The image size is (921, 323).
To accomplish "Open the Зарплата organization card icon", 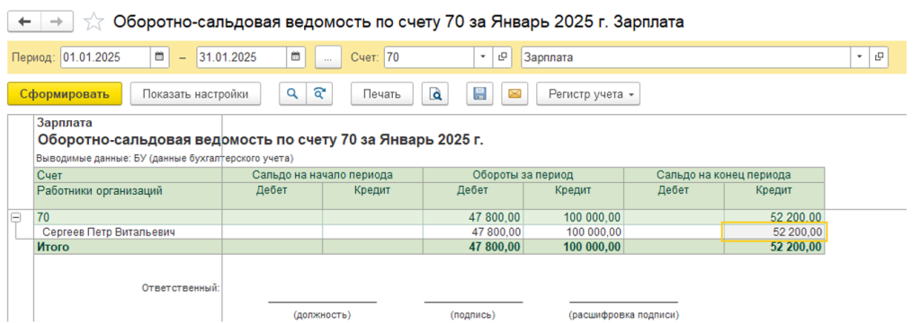I will point(879,57).
